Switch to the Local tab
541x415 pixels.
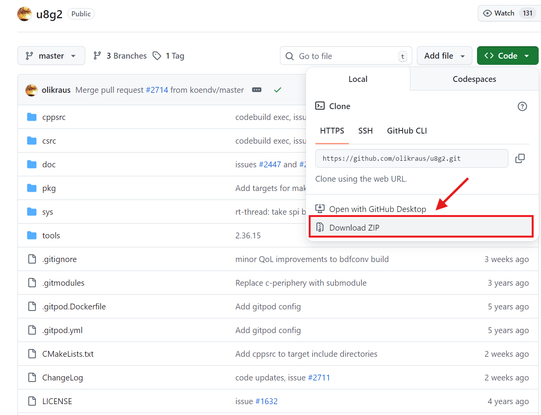[358, 79]
